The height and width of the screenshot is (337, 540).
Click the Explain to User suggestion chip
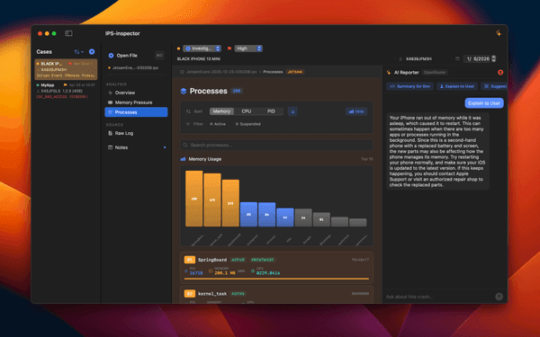(457, 86)
